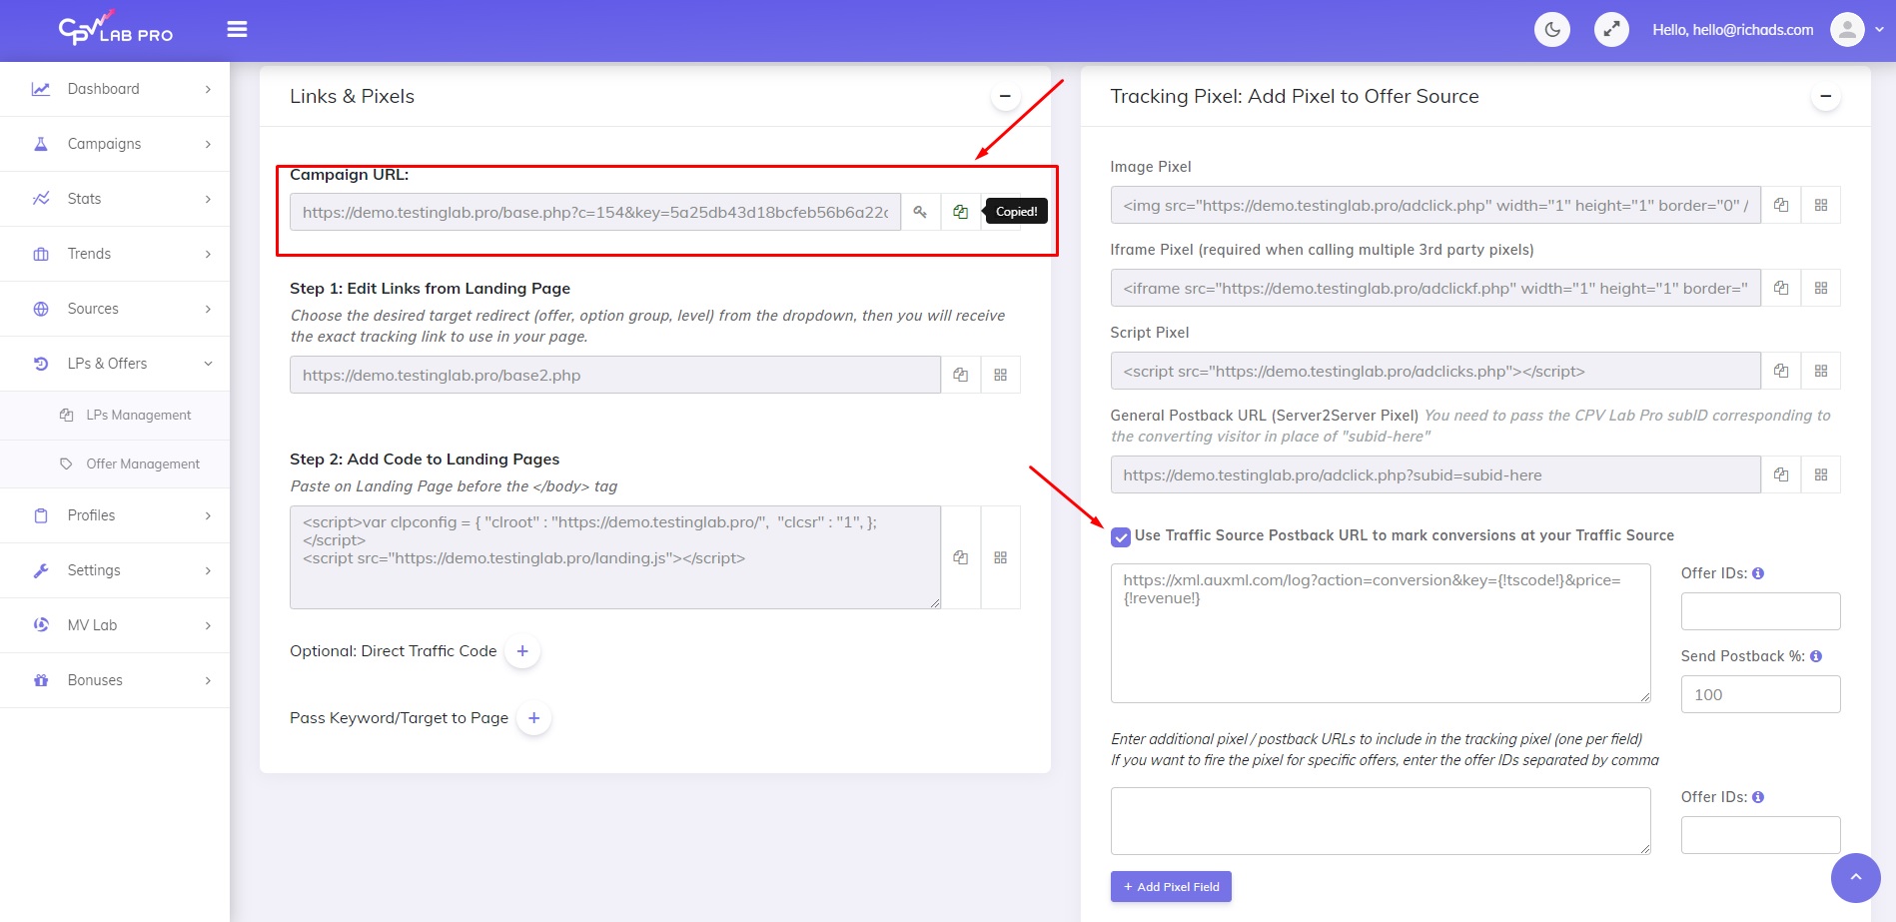This screenshot has width=1896, height=922.
Task: Open the hamburger menu in top bar
Action: 237,30
